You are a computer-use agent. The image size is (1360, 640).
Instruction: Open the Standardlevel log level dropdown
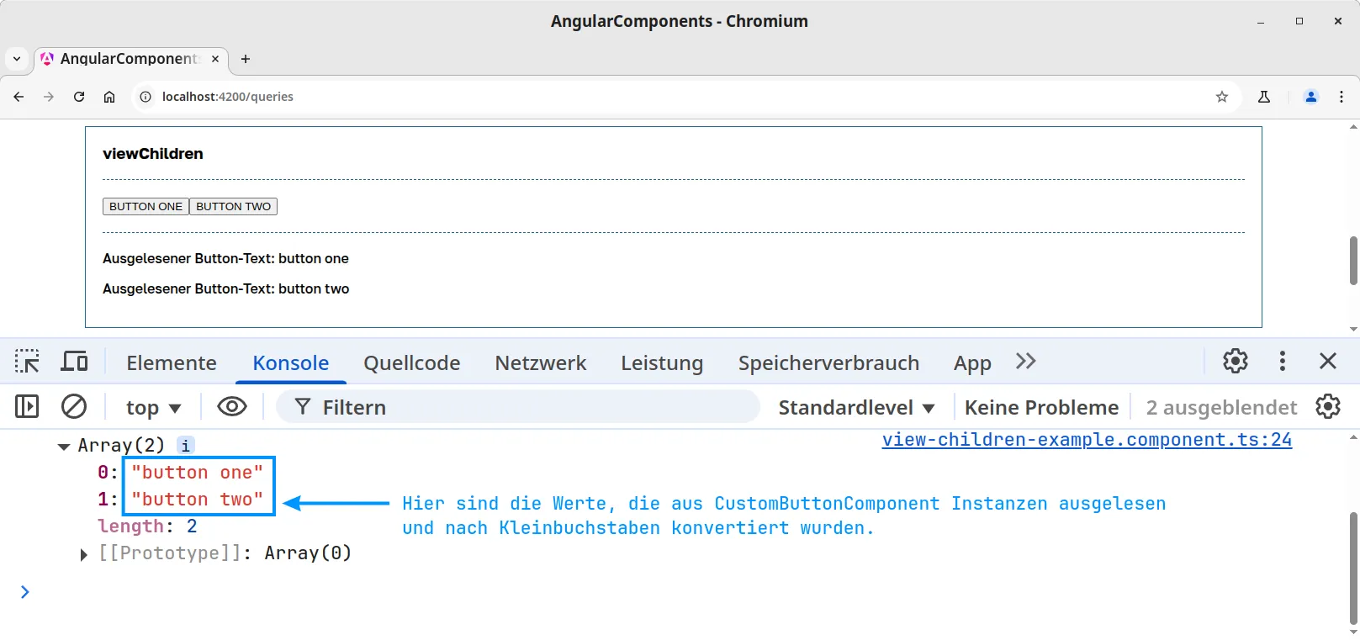coord(856,408)
